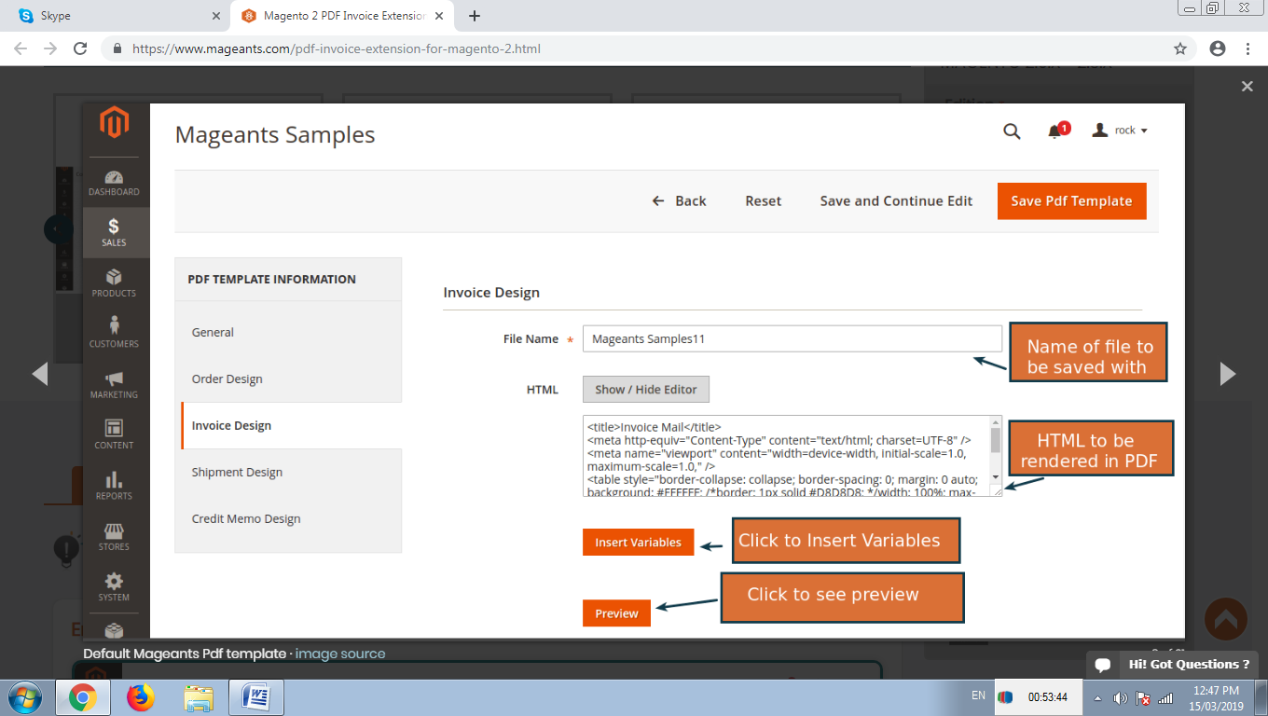Open the Dashboard sidebar icon

pos(114,183)
